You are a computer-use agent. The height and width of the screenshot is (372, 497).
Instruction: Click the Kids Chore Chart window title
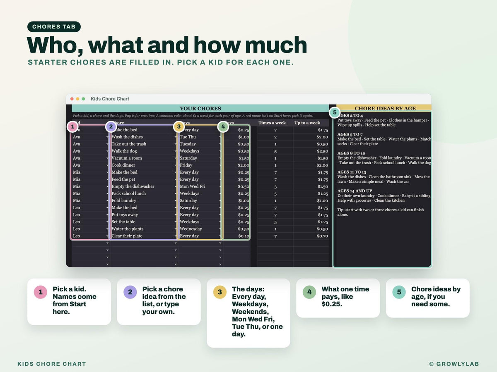pyautogui.click(x=110, y=99)
